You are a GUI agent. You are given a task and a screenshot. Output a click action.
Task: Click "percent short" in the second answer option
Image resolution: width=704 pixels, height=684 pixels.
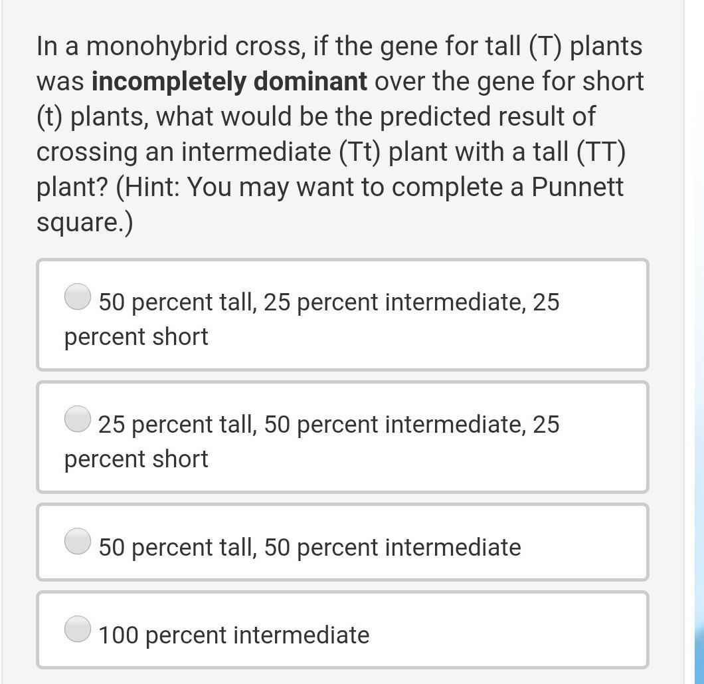tap(136, 459)
